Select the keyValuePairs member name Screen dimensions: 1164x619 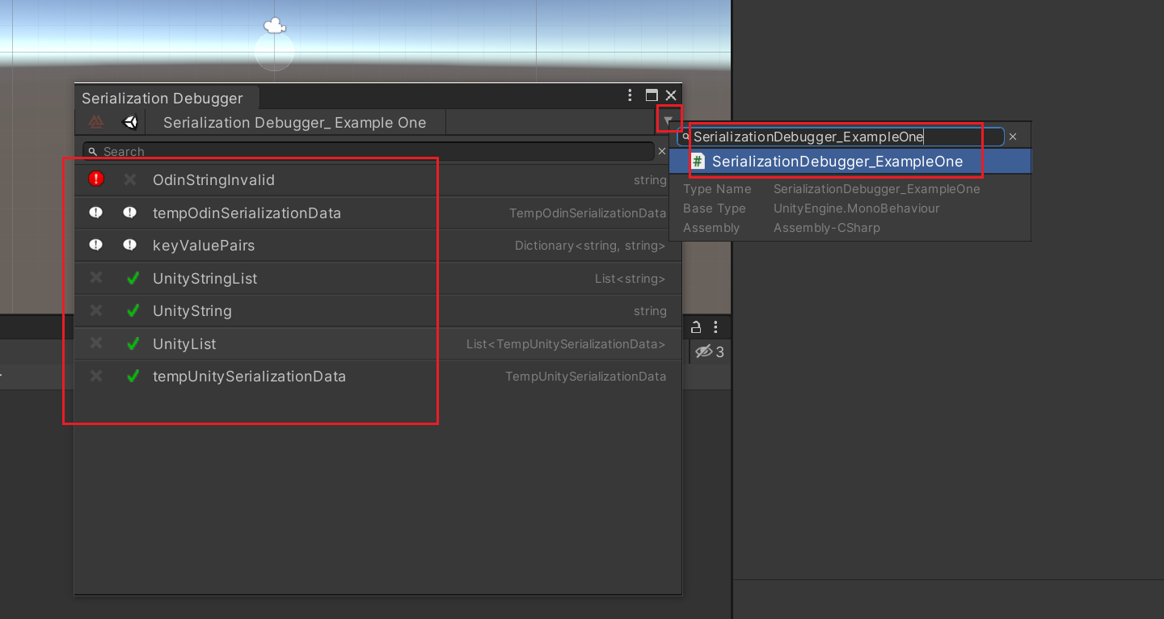point(204,246)
